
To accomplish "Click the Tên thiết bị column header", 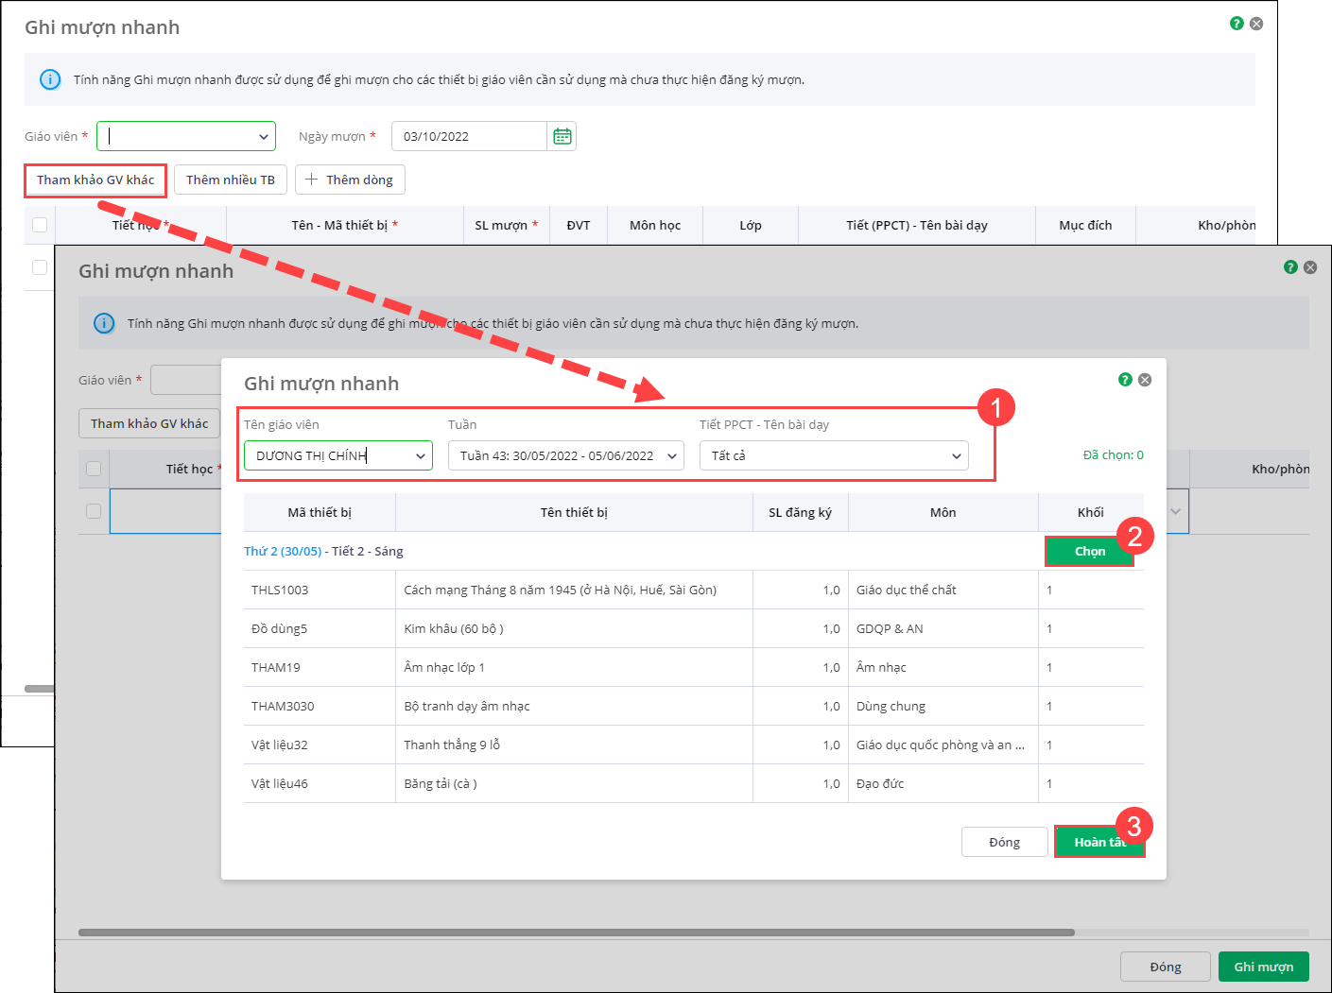I will [x=574, y=512].
